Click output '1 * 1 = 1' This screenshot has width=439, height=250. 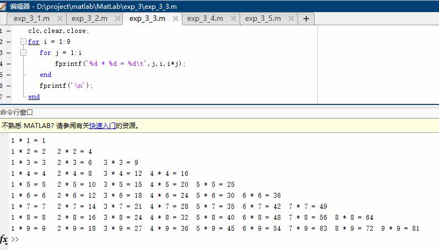tap(28, 141)
